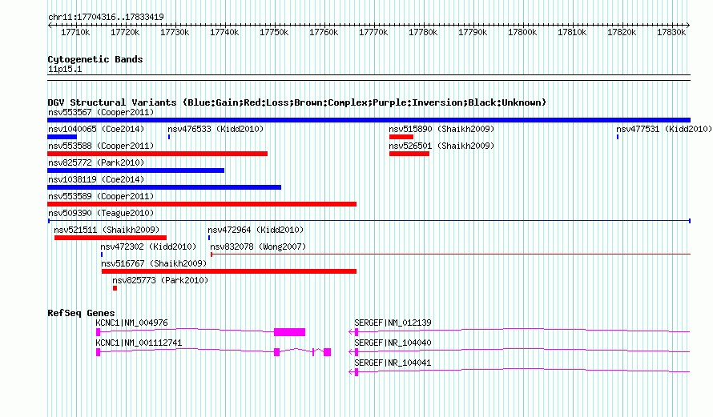Open the KCNC1|NM_001112741 gene label

pyautogui.click(x=139, y=343)
